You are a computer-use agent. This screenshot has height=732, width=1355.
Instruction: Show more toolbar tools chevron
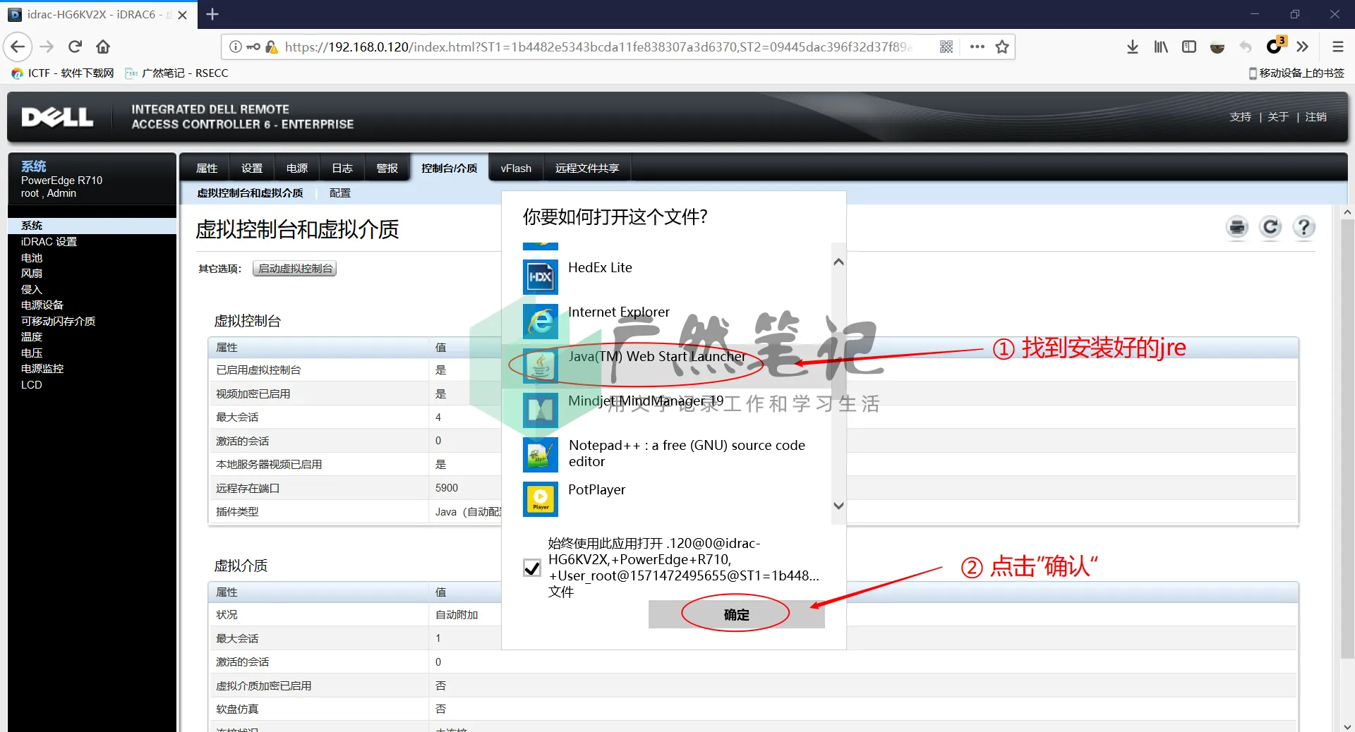pos(1302,47)
